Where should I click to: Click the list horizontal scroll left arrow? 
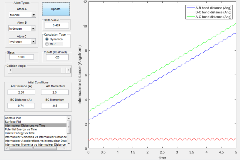coord(7,148)
